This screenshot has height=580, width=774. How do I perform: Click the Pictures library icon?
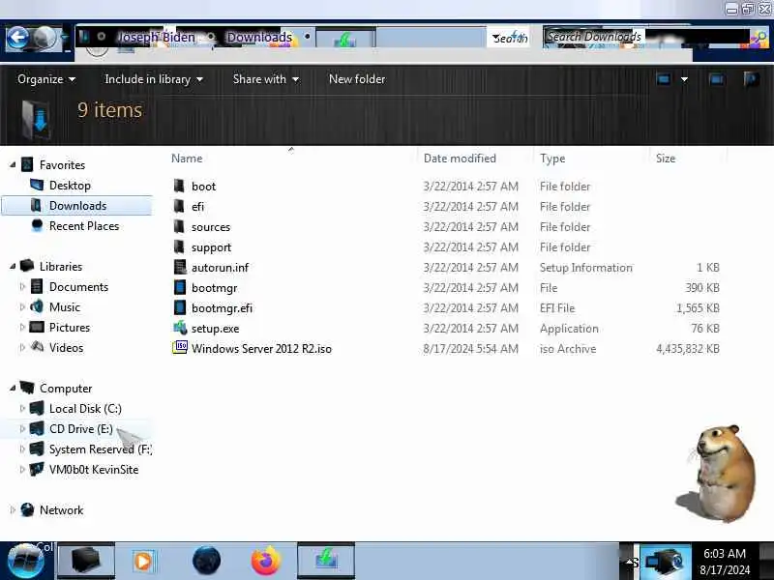pos(37,327)
